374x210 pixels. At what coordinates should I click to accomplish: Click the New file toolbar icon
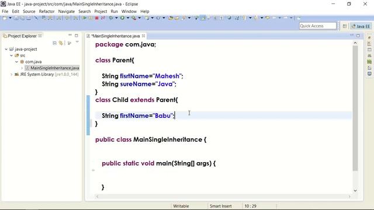click(5, 18)
